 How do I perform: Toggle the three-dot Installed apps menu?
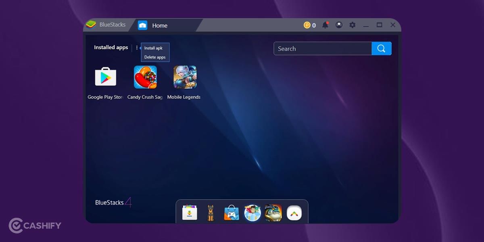(137, 48)
